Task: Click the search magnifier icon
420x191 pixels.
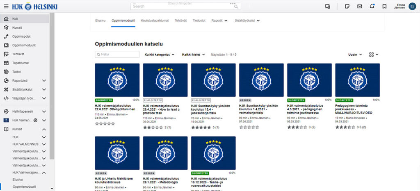Action: [236, 7]
